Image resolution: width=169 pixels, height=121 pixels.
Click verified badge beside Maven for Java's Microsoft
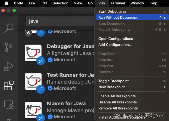(x=50, y=117)
